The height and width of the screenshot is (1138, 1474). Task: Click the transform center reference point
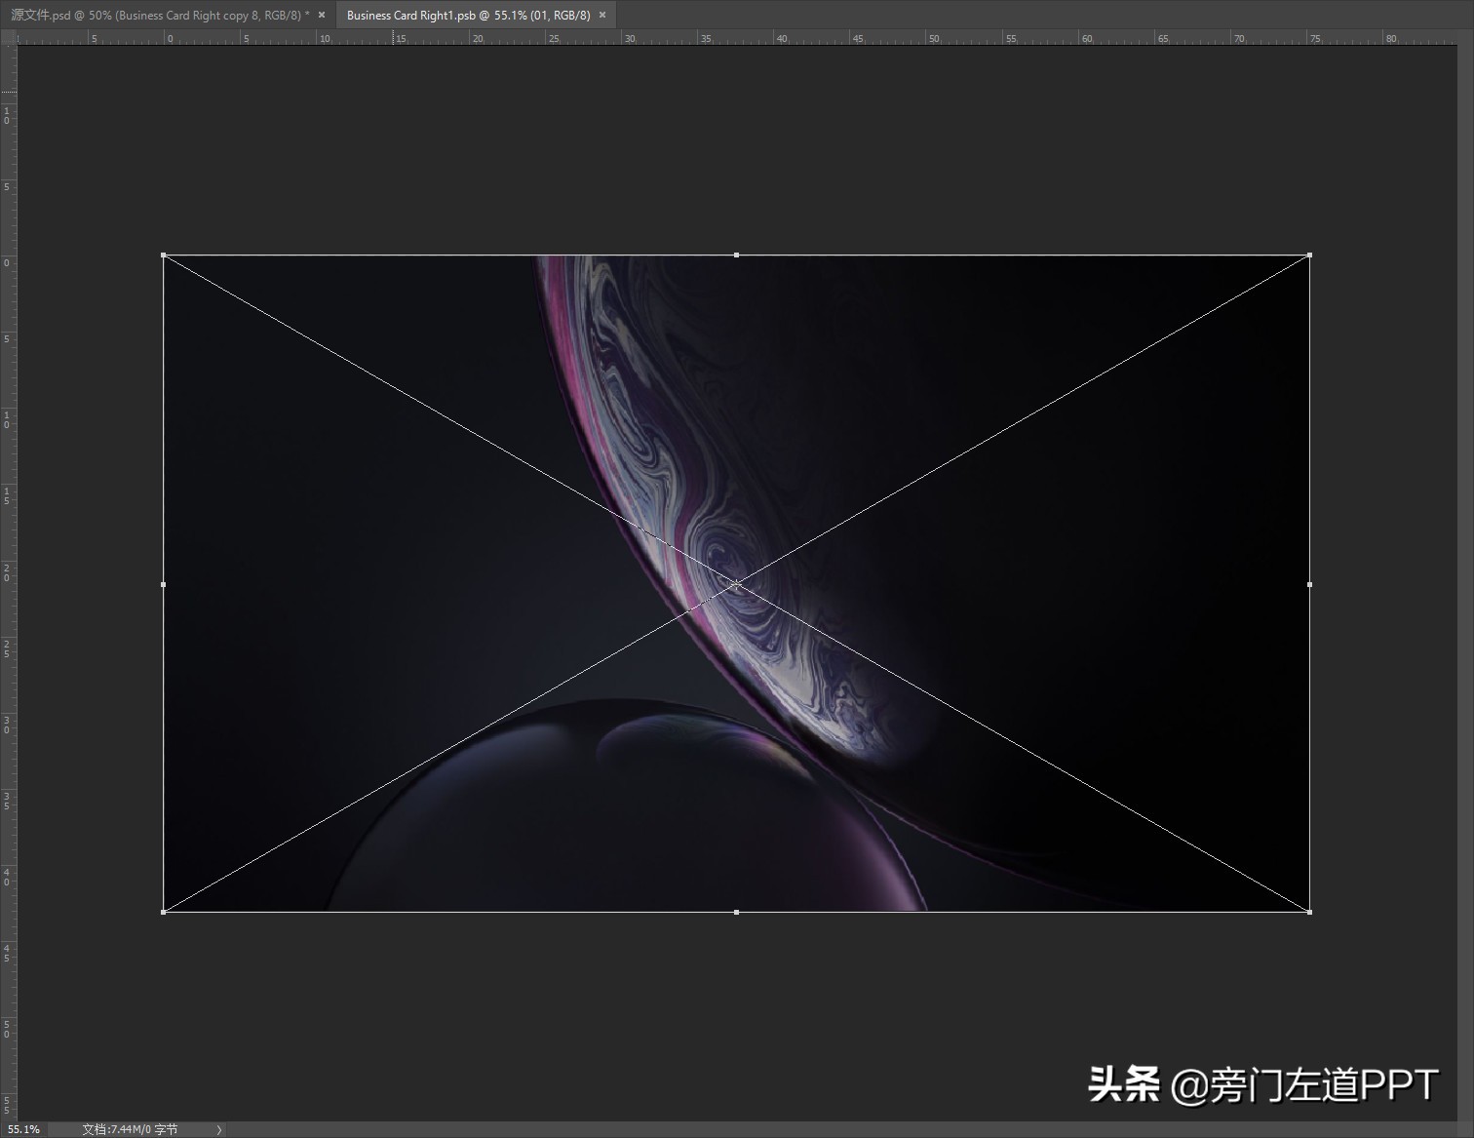(x=736, y=584)
